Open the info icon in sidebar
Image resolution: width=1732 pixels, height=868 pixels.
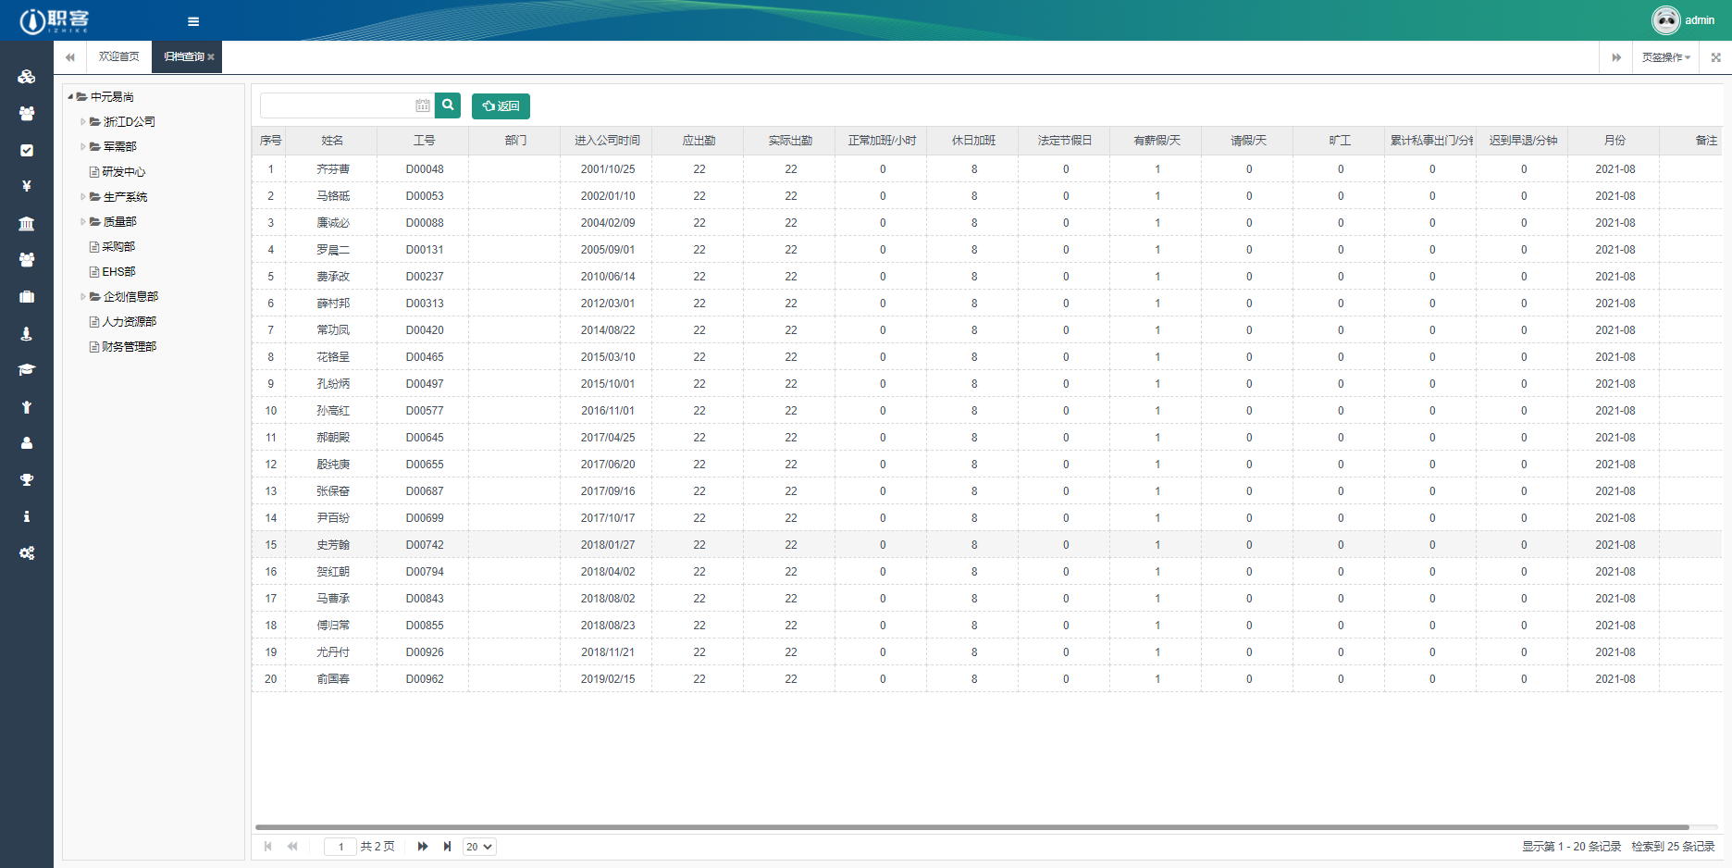[x=27, y=516]
